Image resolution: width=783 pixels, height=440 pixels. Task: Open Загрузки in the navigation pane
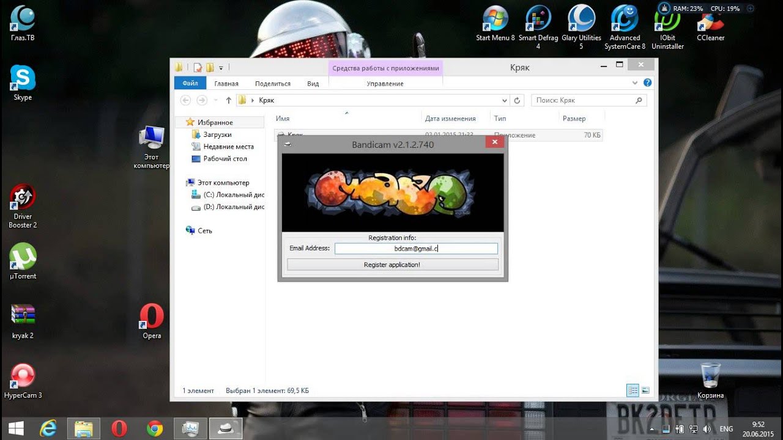[217, 134]
